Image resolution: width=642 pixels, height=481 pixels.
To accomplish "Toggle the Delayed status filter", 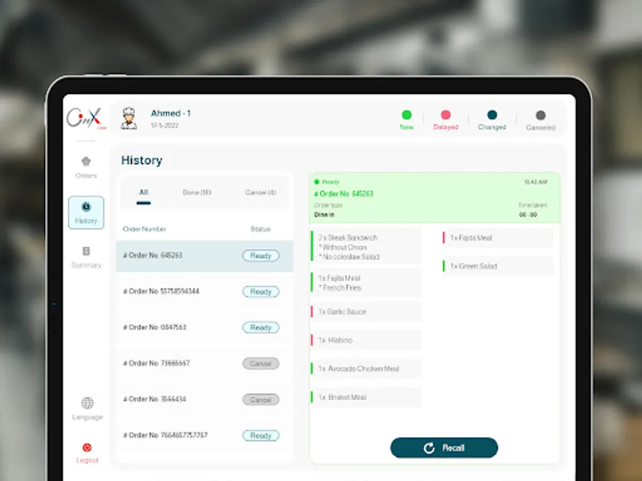I will pos(446,115).
